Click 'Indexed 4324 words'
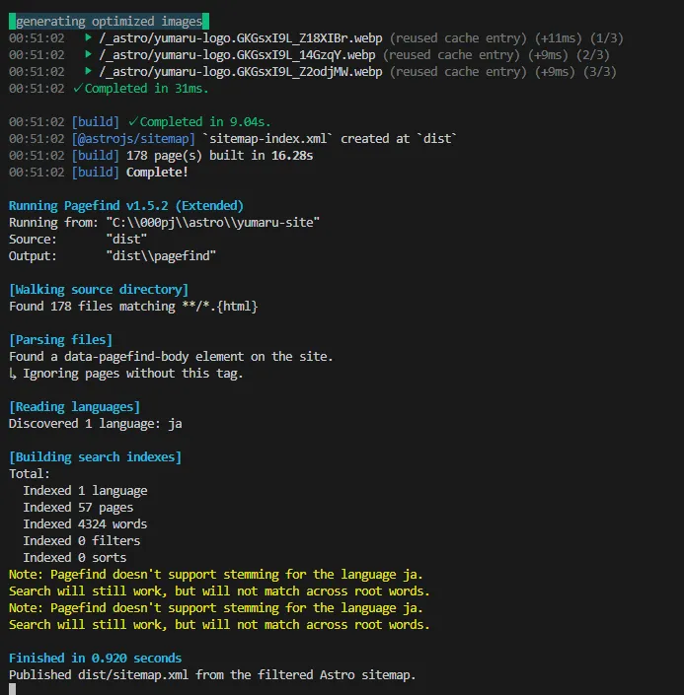The height and width of the screenshot is (695, 684). coord(85,524)
